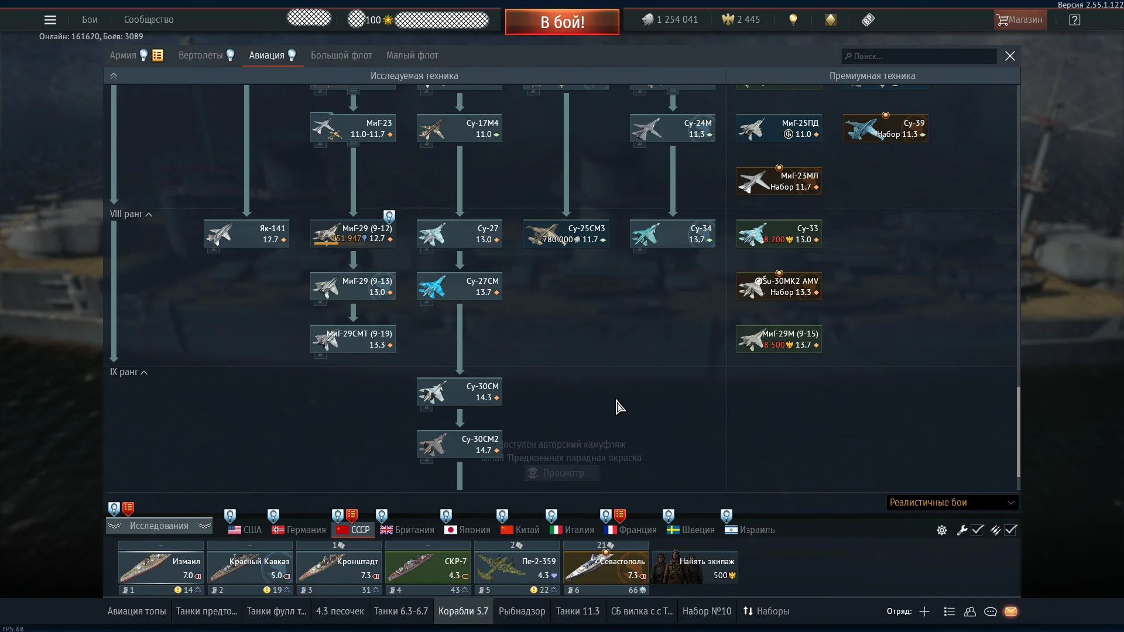Switch to the Малый флот tab
The width and height of the screenshot is (1124, 632).
(412, 56)
